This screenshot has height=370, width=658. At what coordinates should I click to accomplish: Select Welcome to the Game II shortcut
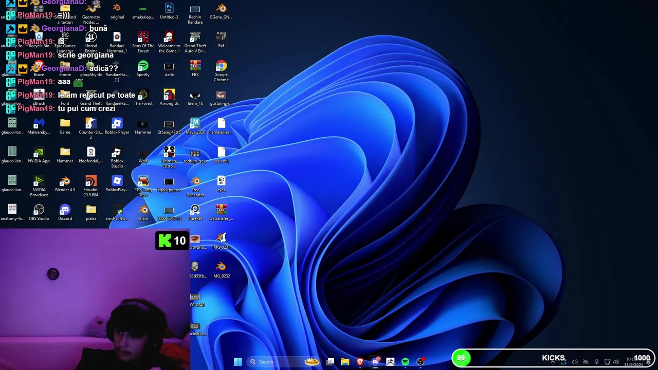tap(169, 43)
